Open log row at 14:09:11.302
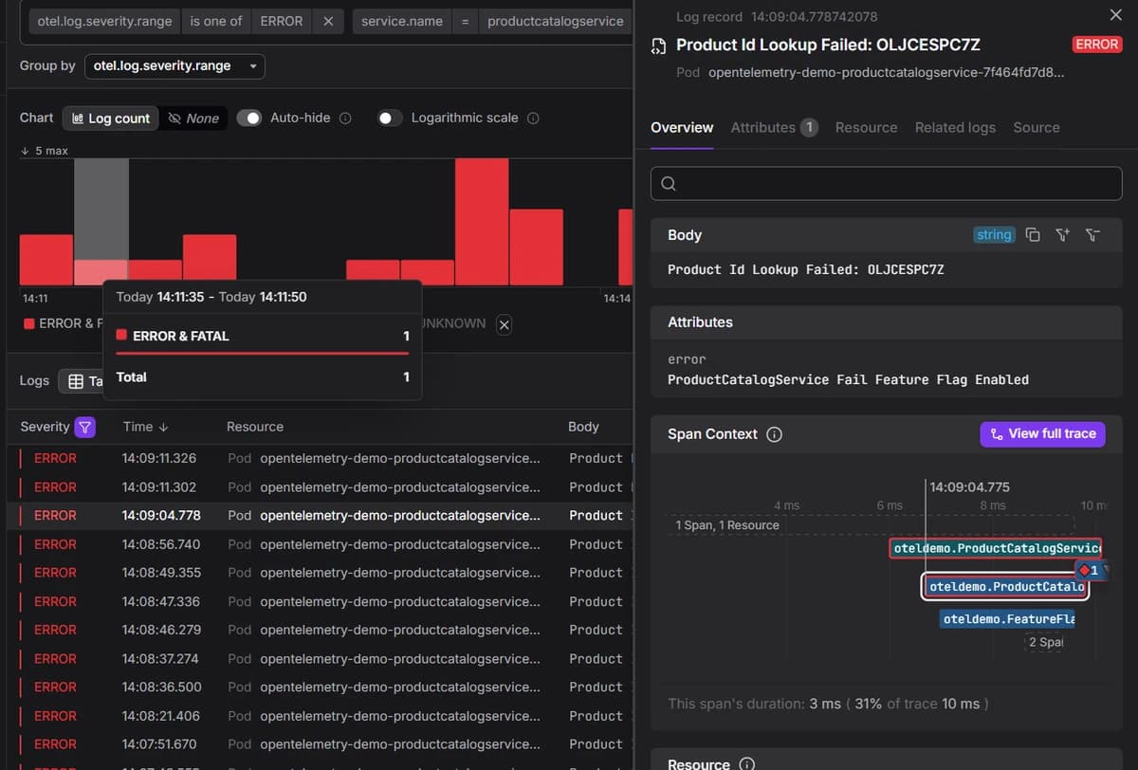 click(x=321, y=486)
